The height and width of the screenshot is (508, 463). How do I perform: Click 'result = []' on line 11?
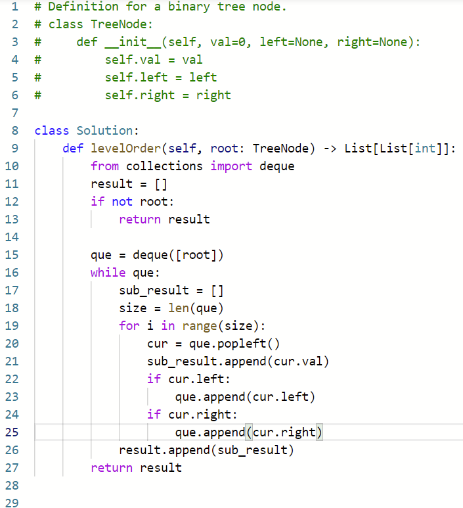(x=129, y=184)
